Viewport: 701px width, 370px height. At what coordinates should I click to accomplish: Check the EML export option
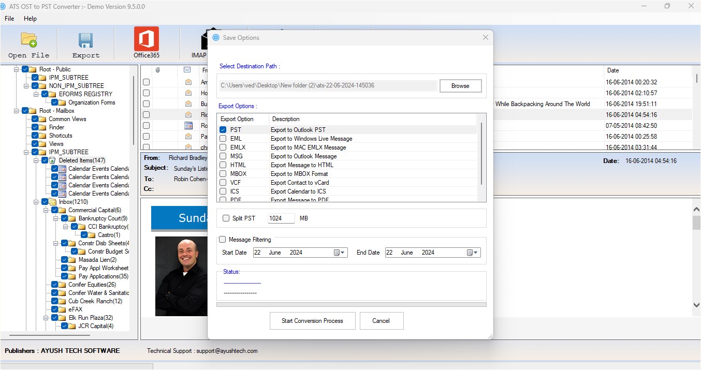coord(223,139)
